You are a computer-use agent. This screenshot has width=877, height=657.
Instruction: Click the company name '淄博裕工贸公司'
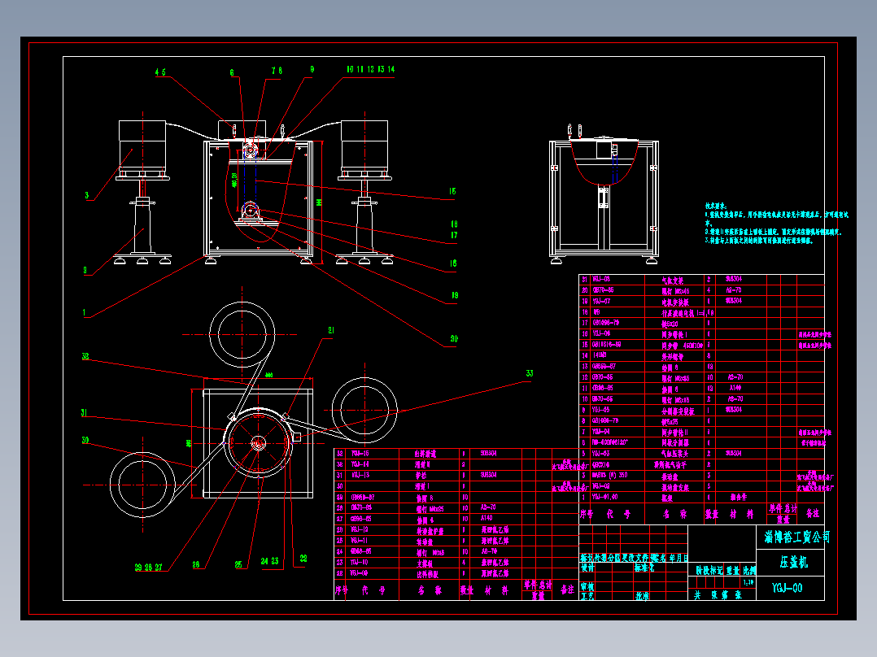(x=797, y=537)
